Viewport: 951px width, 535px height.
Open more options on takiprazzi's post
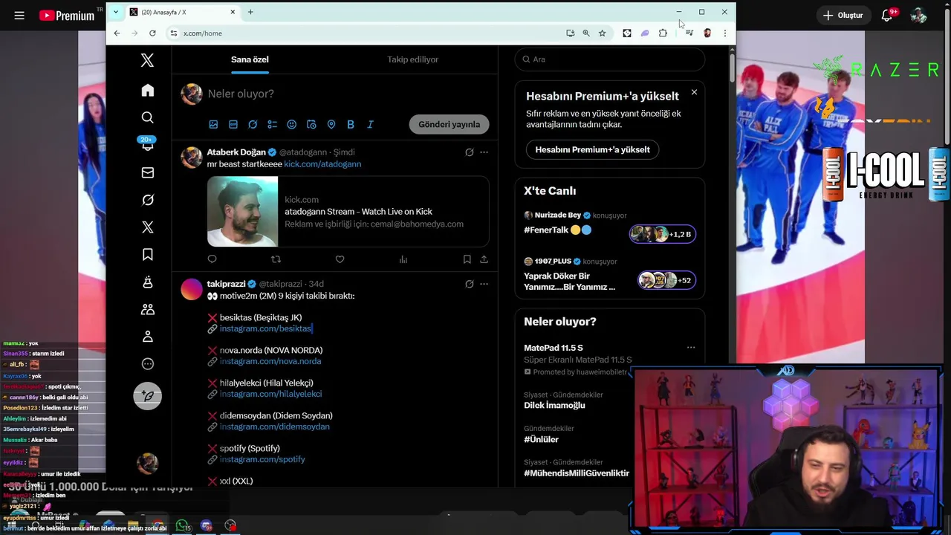[x=484, y=284]
